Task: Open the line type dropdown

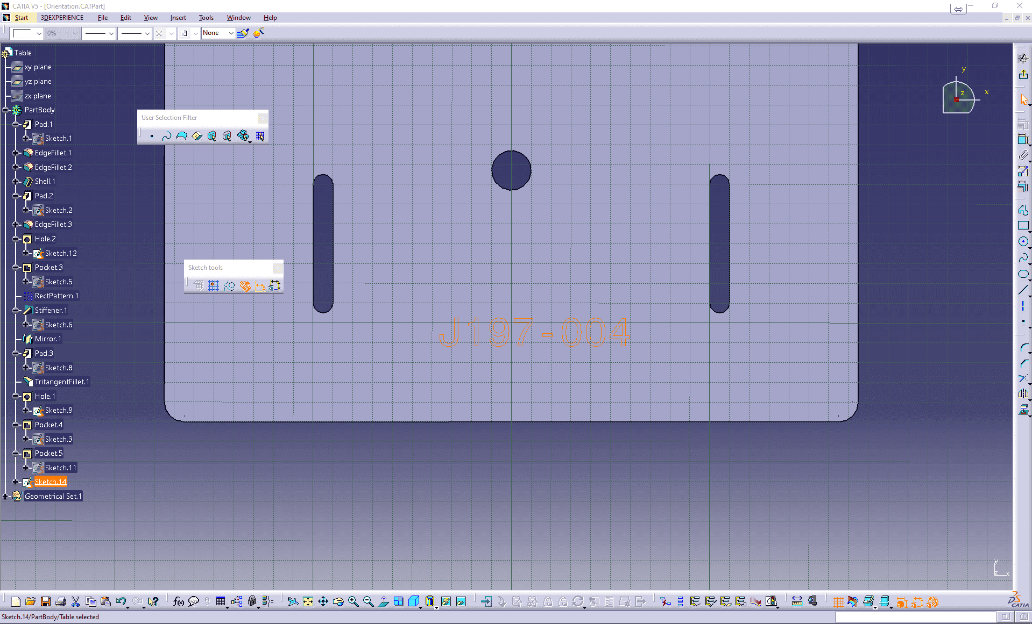Action: pos(135,33)
